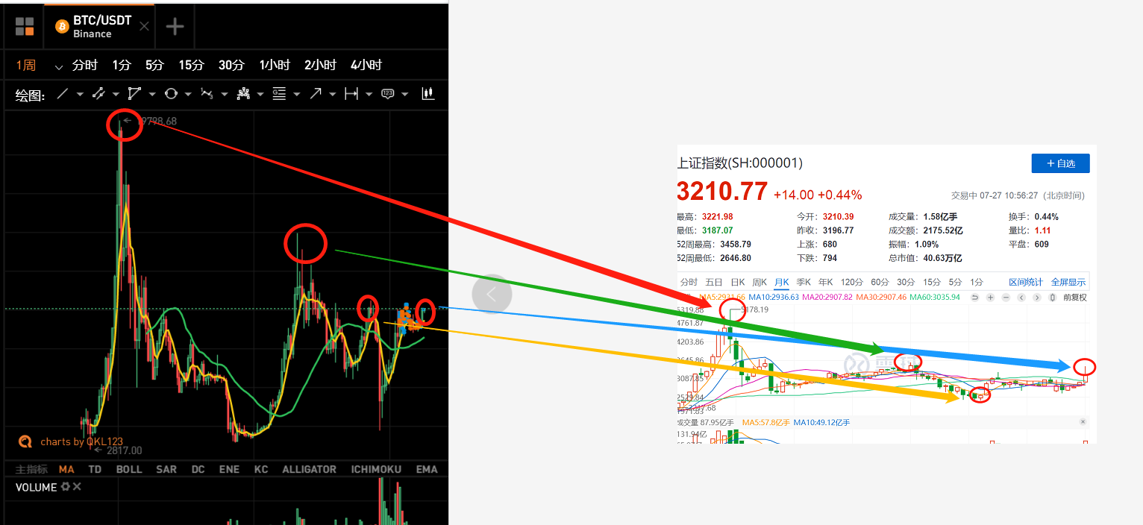This screenshot has height=525, width=1143.
Task: Switch to the 4小时 timeframe
Action: [x=366, y=65]
